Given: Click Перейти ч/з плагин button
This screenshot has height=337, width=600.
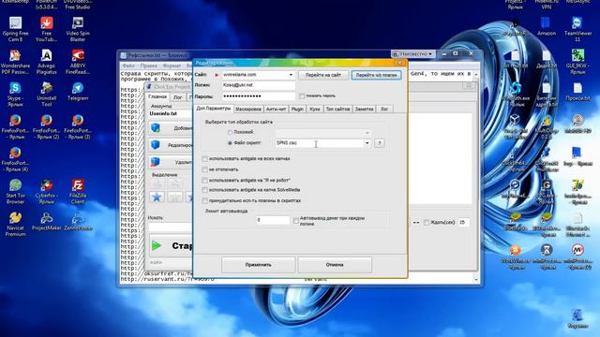Looking at the screenshot, I should (x=377, y=75).
